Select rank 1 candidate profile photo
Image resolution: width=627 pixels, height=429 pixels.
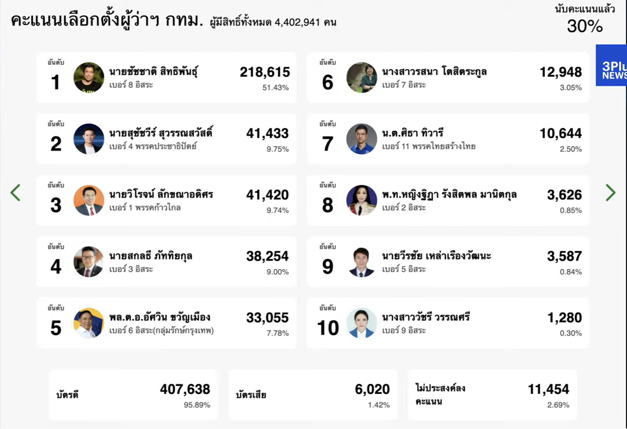(89, 77)
